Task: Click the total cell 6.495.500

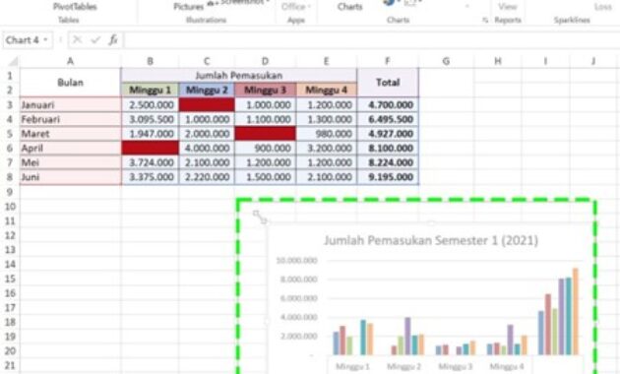Action: (388, 119)
